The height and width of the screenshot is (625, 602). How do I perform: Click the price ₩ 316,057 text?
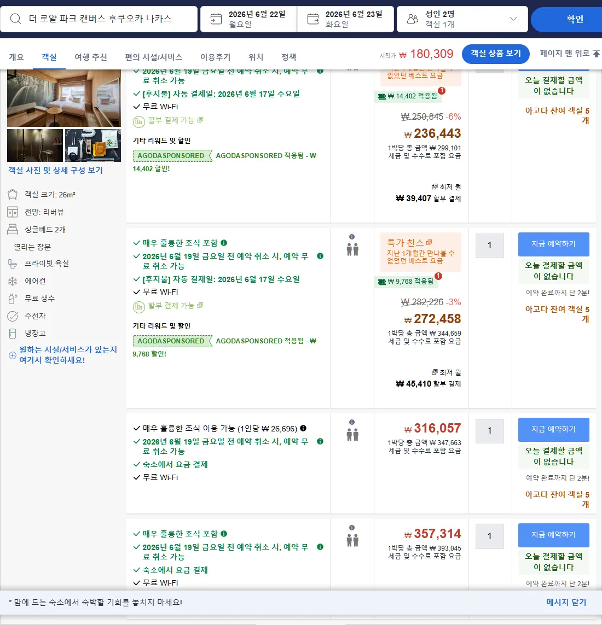pos(432,428)
